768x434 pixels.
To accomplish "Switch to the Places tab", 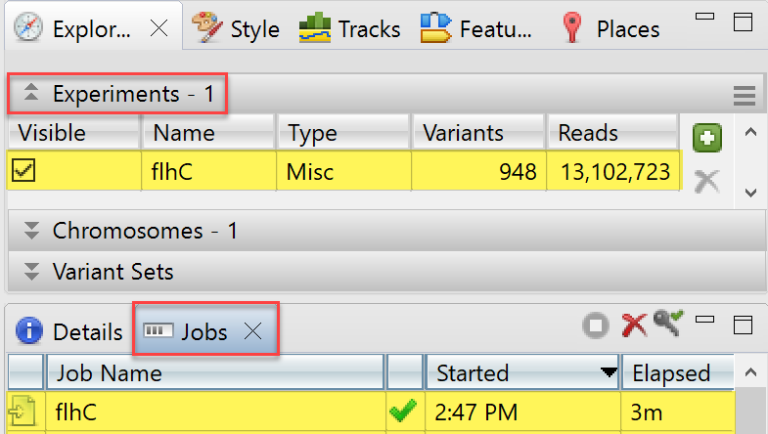I will [611, 28].
